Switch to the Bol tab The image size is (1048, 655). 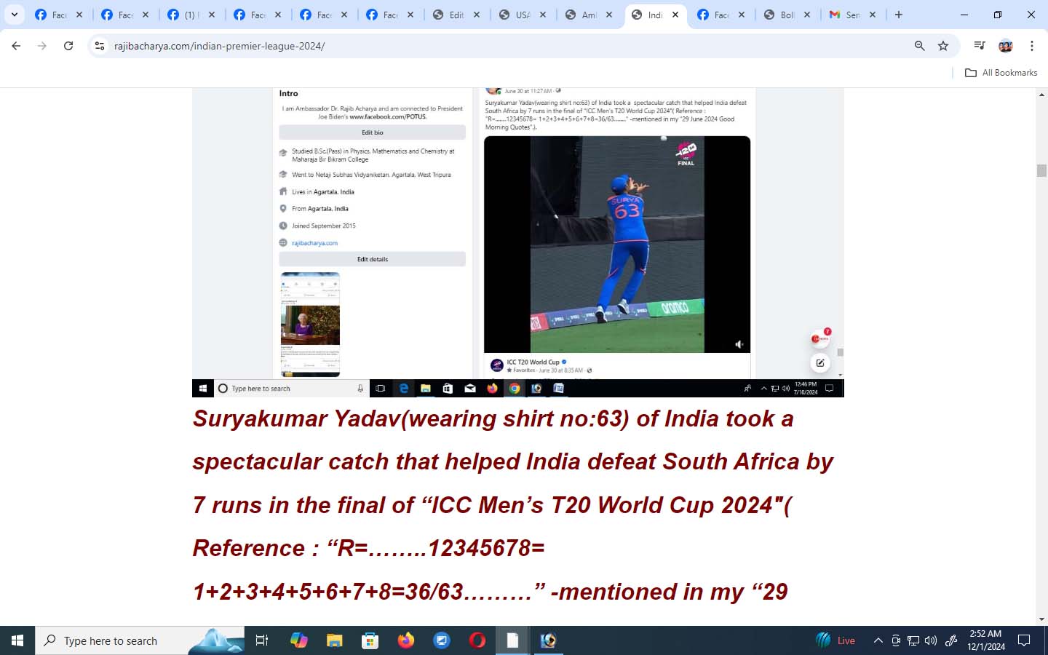click(x=787, y=15)
